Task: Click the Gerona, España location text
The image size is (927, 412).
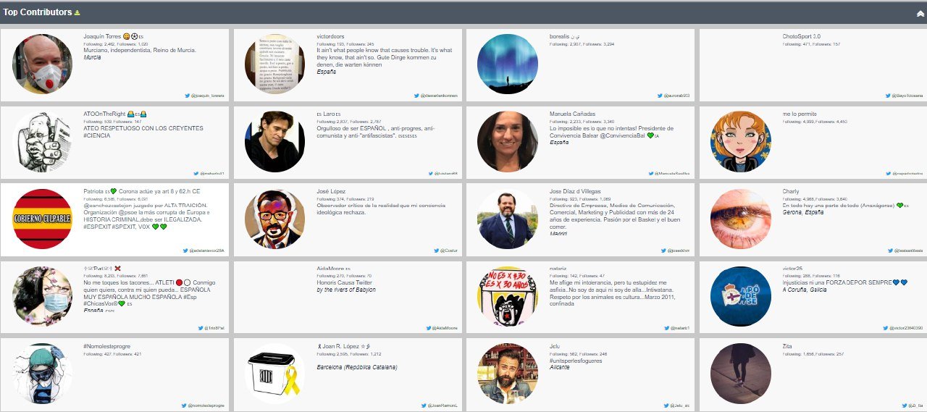Action: [x=805, y=213]
